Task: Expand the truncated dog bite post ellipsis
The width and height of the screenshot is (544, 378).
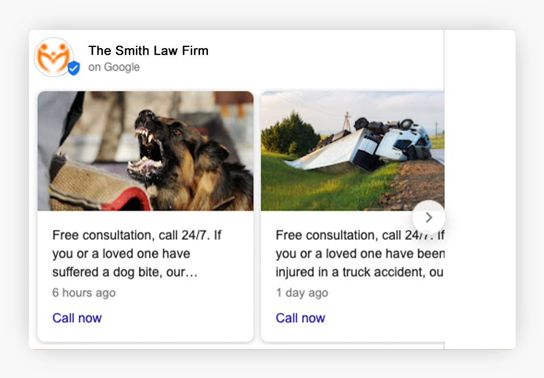Action: [192, 273]
